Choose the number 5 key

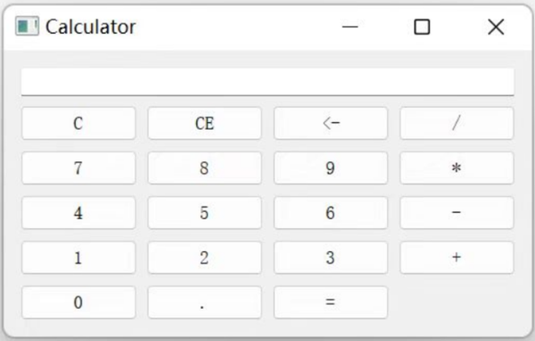click(x=205, y=213)
